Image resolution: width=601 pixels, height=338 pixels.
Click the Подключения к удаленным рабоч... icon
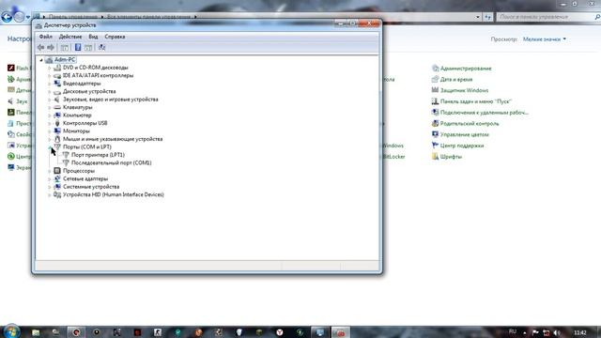click(x=435, y=113)
